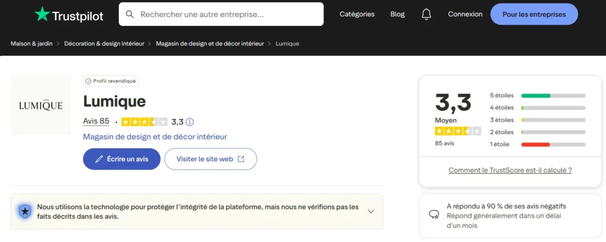Click Pour les entreprises button
Viewport: 606px width, 242px height.
[534, 14]
